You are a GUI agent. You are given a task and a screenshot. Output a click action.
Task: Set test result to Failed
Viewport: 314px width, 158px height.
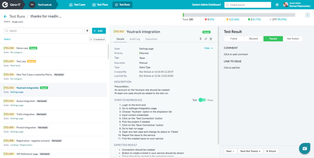(x=234, y=39)
